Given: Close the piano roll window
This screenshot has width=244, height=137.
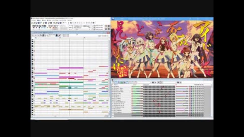Looking at the screenshot, I should 108,33.
